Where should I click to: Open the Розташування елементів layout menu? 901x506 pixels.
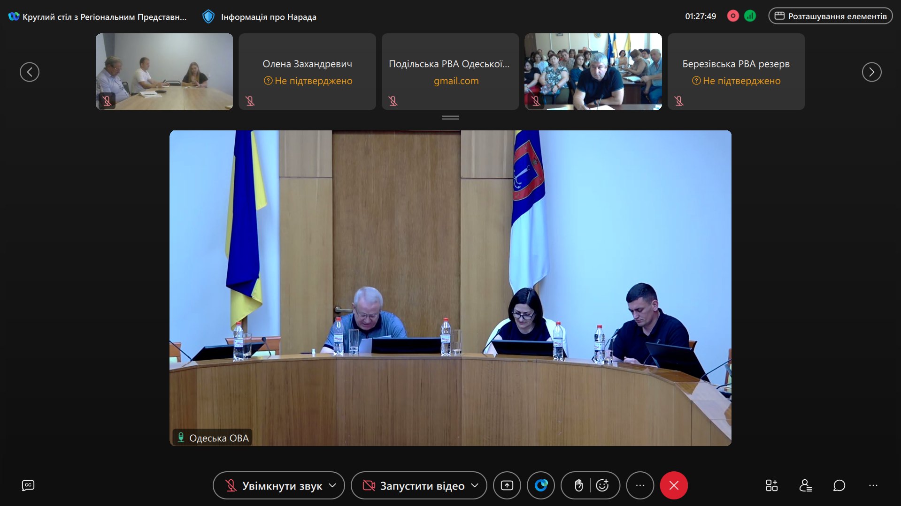(x=830, y=16)
